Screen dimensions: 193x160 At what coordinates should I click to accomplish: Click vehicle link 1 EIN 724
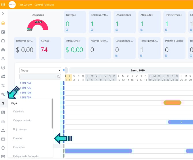25,83
